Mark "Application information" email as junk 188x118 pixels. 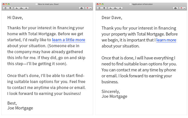(x=104, y=8)
